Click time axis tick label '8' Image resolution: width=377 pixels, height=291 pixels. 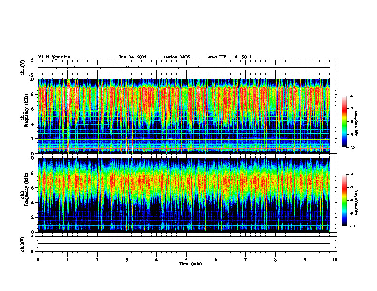click(275, 260)
